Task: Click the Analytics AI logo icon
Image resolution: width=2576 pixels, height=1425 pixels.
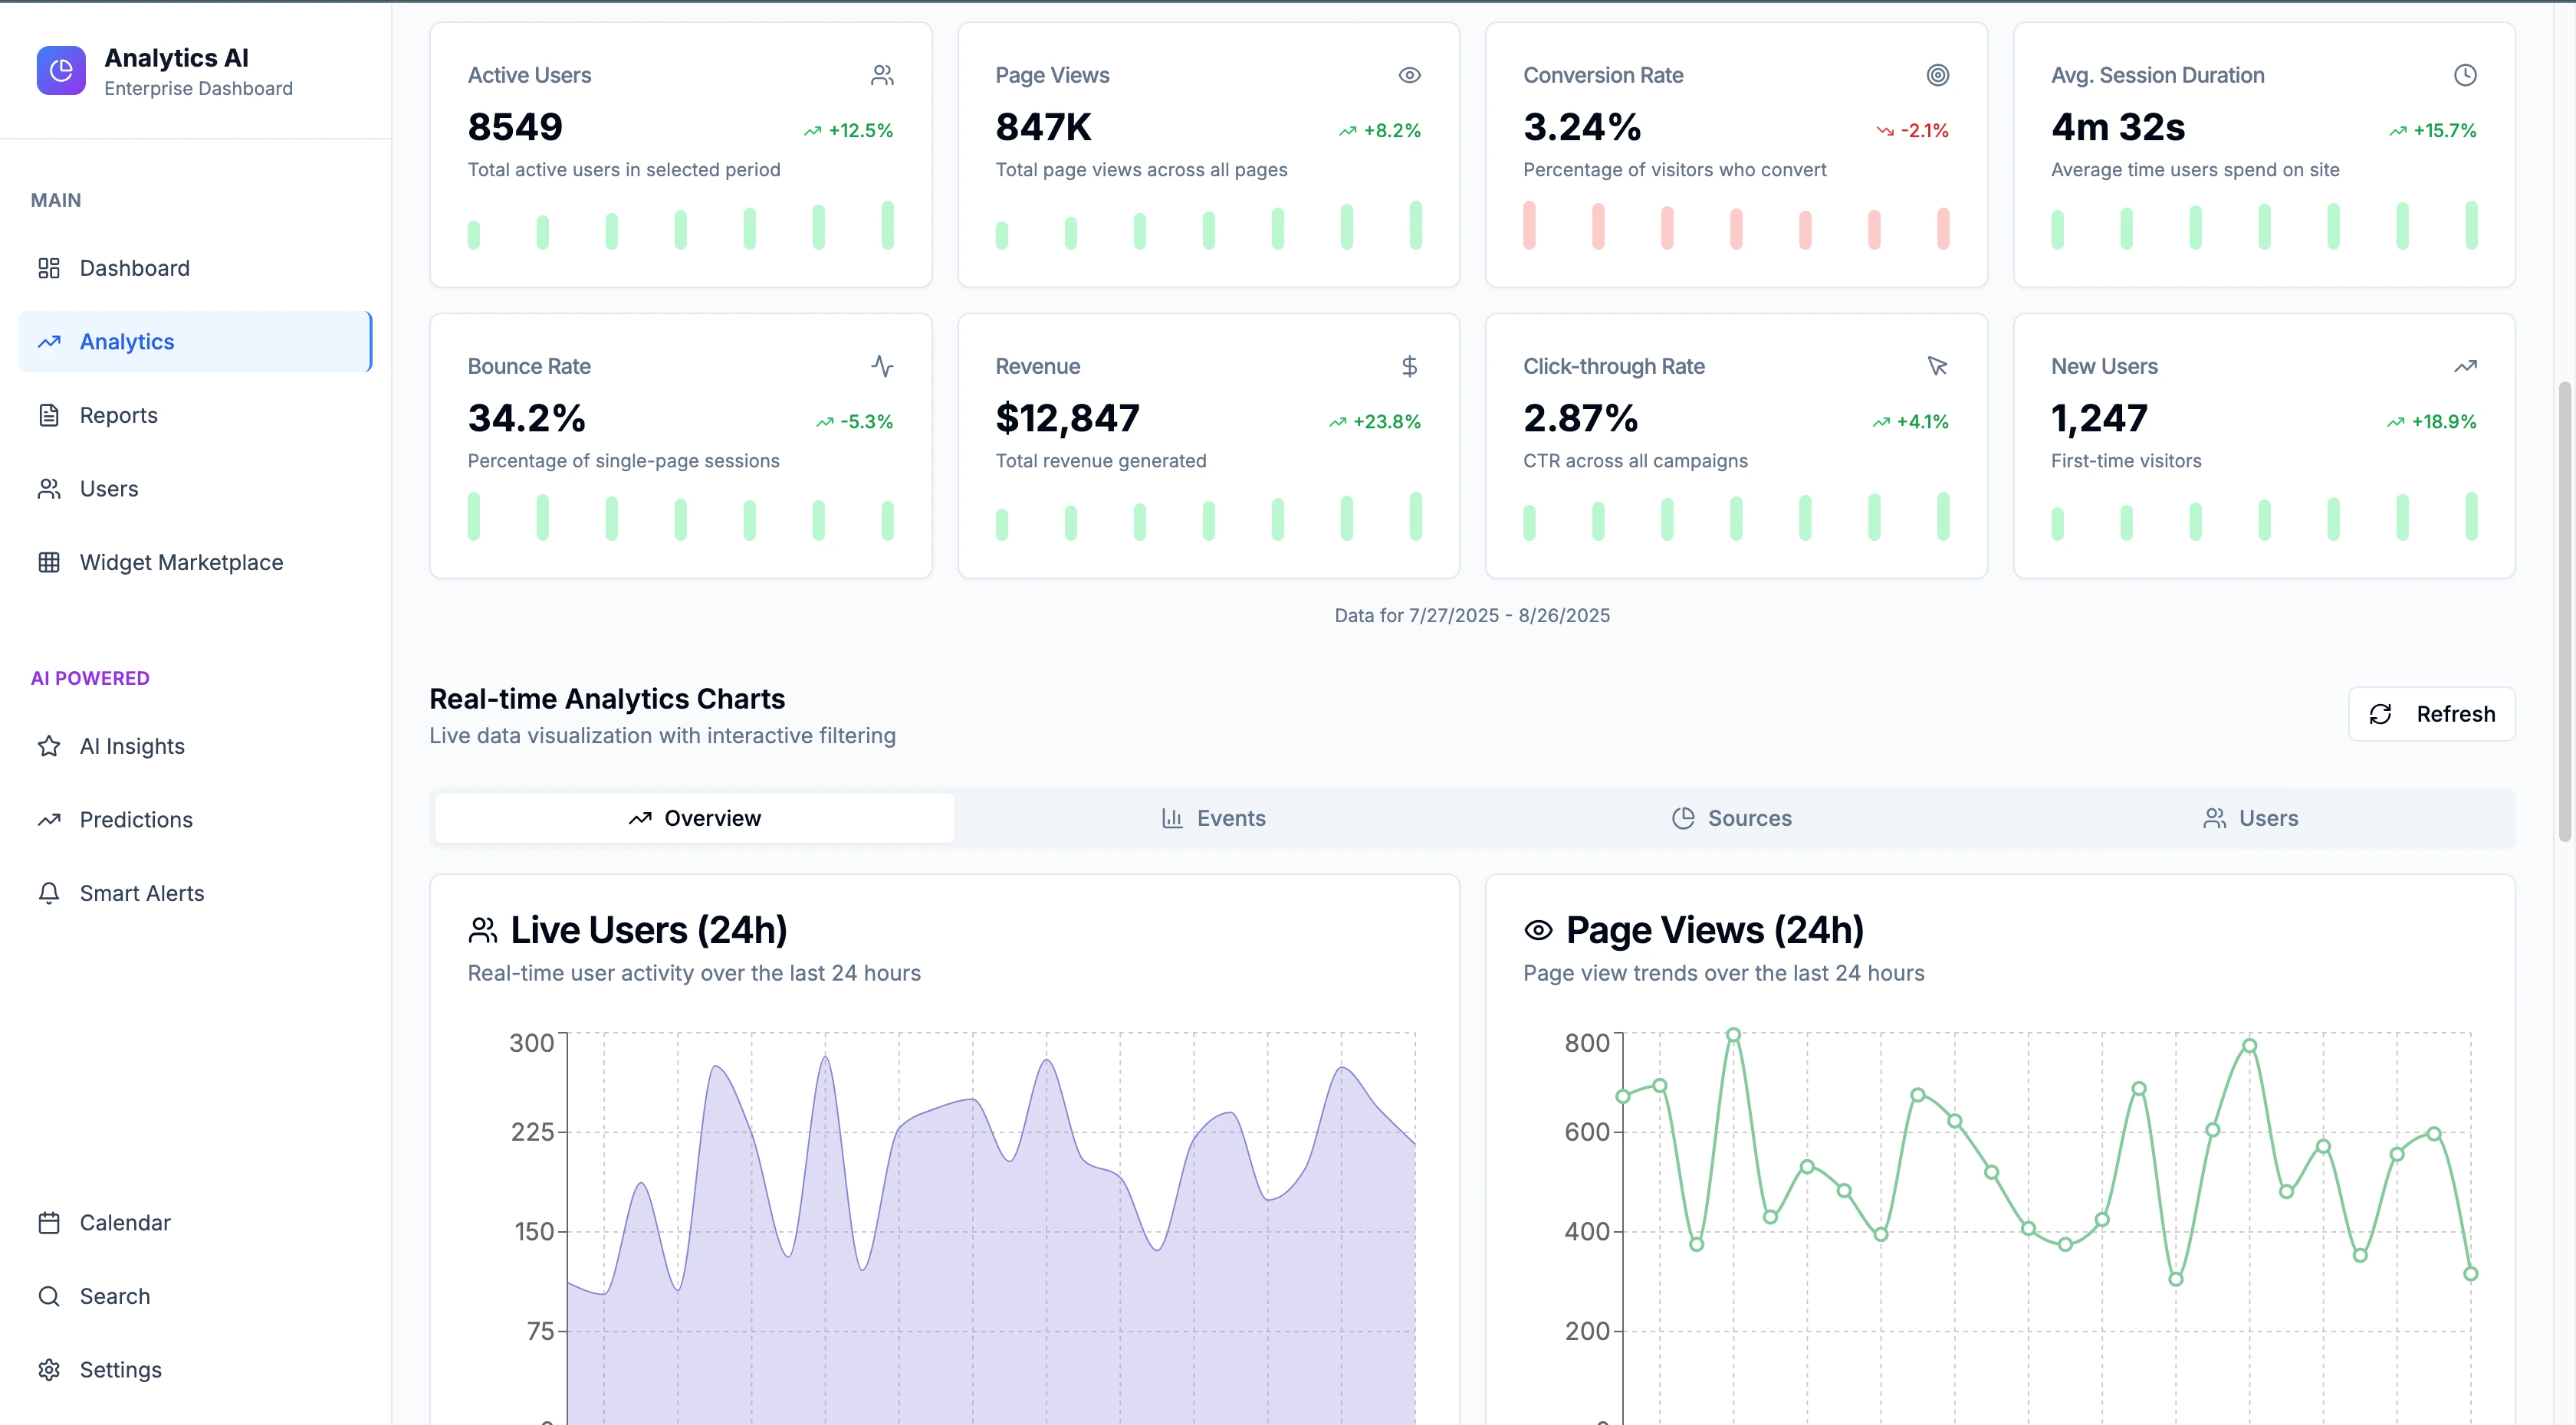Action: tap(61, 71)
